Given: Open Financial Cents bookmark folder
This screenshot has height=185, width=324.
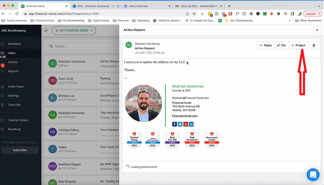Looking at the screenshot, I should (42, 20).
